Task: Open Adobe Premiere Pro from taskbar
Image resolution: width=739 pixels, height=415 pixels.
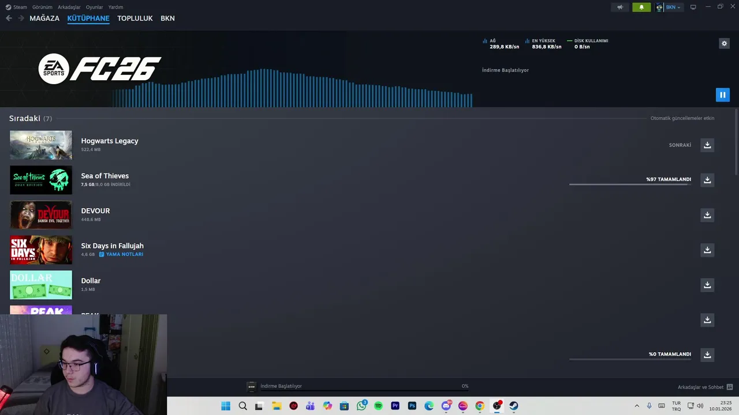Action: click(x=395, y=406)
